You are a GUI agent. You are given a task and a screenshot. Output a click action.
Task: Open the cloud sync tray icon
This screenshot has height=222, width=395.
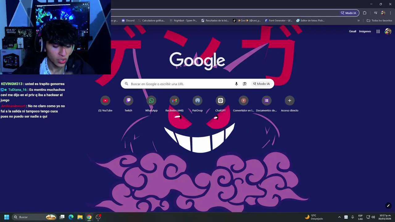pyautogui.click(x=346, y=217)
